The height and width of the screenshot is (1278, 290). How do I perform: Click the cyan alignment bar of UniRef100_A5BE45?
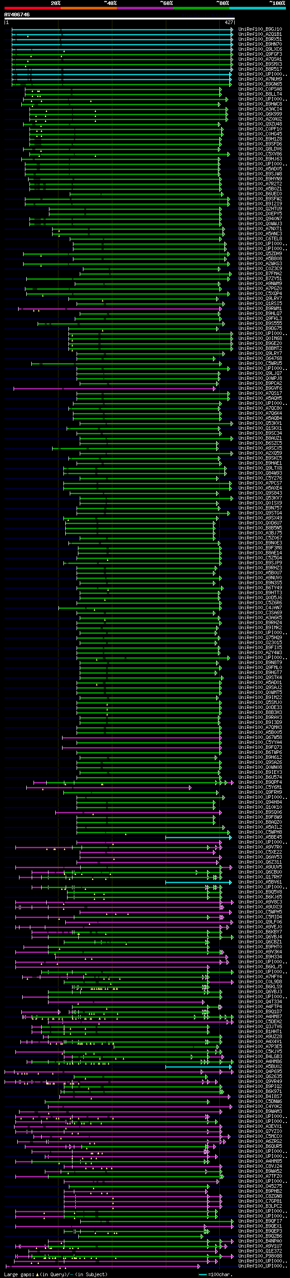[198, 837]
